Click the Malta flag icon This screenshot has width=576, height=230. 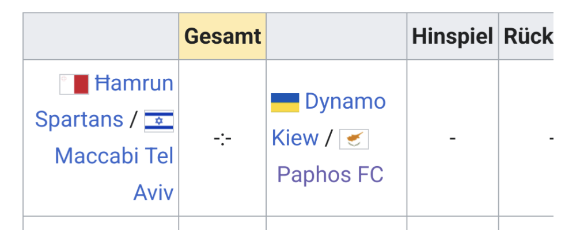click(x=74, y=84)
